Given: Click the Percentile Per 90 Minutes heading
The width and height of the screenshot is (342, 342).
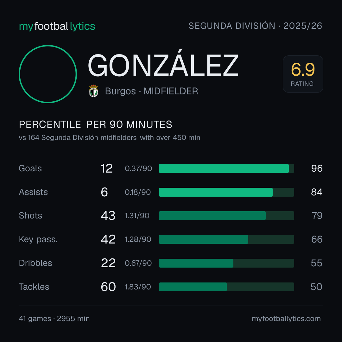Looking at the screenshot, I should tap(95, 124).
